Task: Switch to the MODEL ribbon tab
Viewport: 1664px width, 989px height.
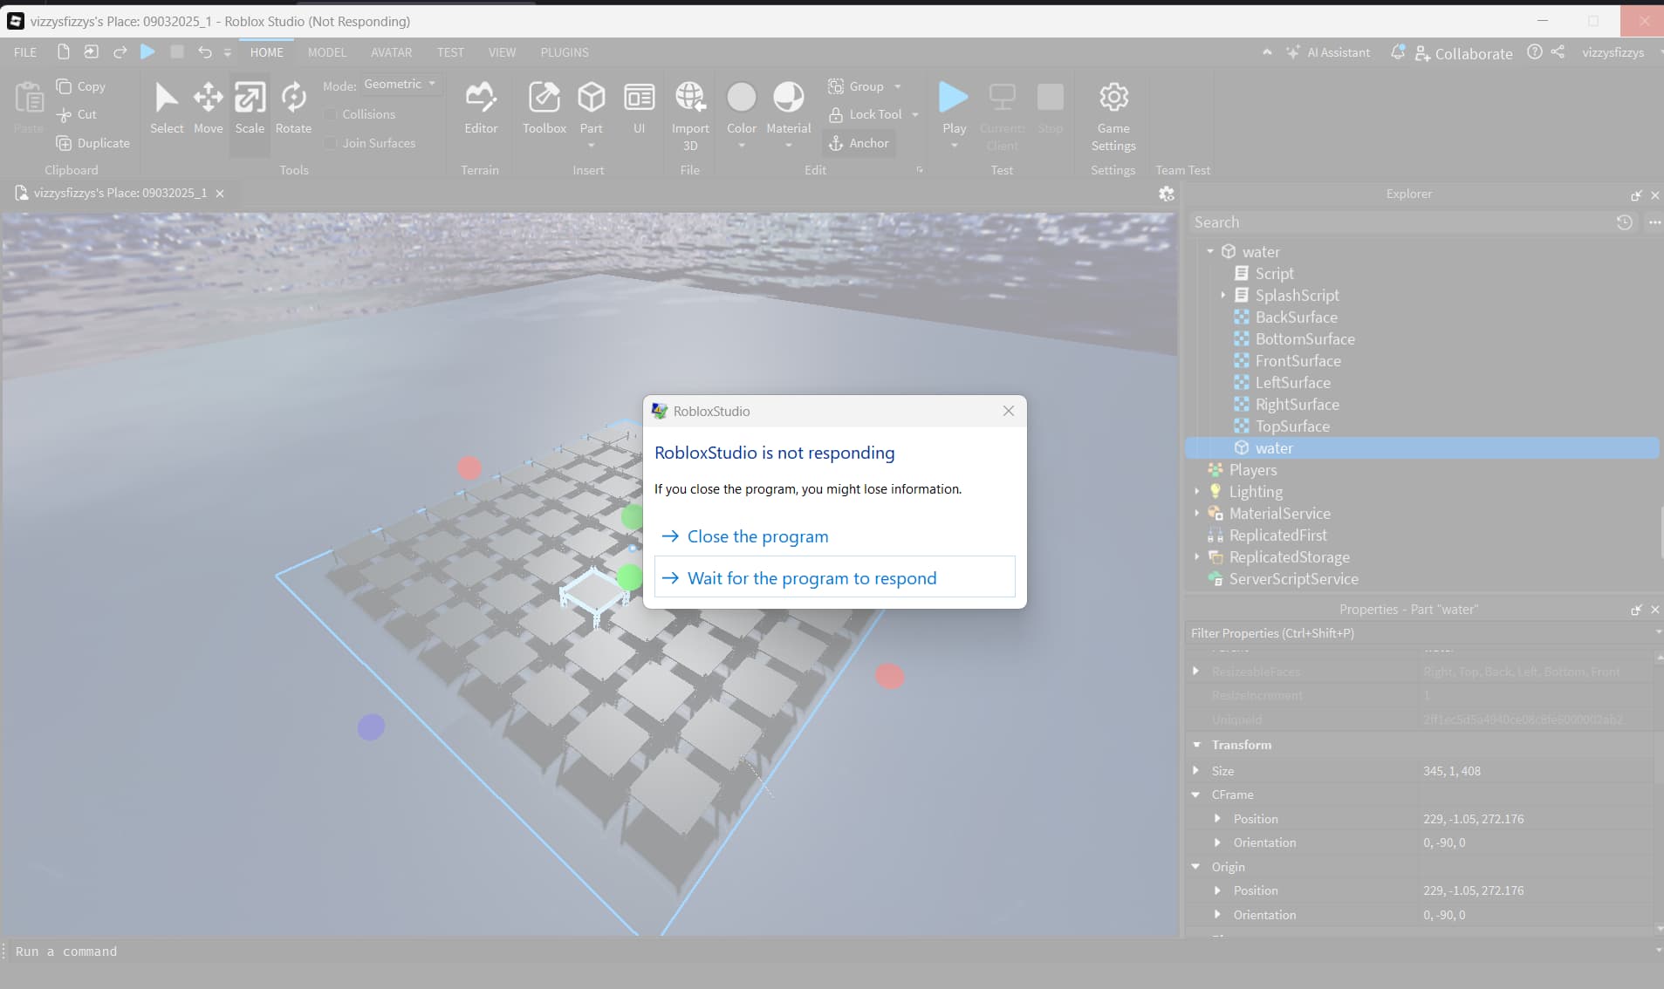Action: pyautogui.click(x=326, y=52)
